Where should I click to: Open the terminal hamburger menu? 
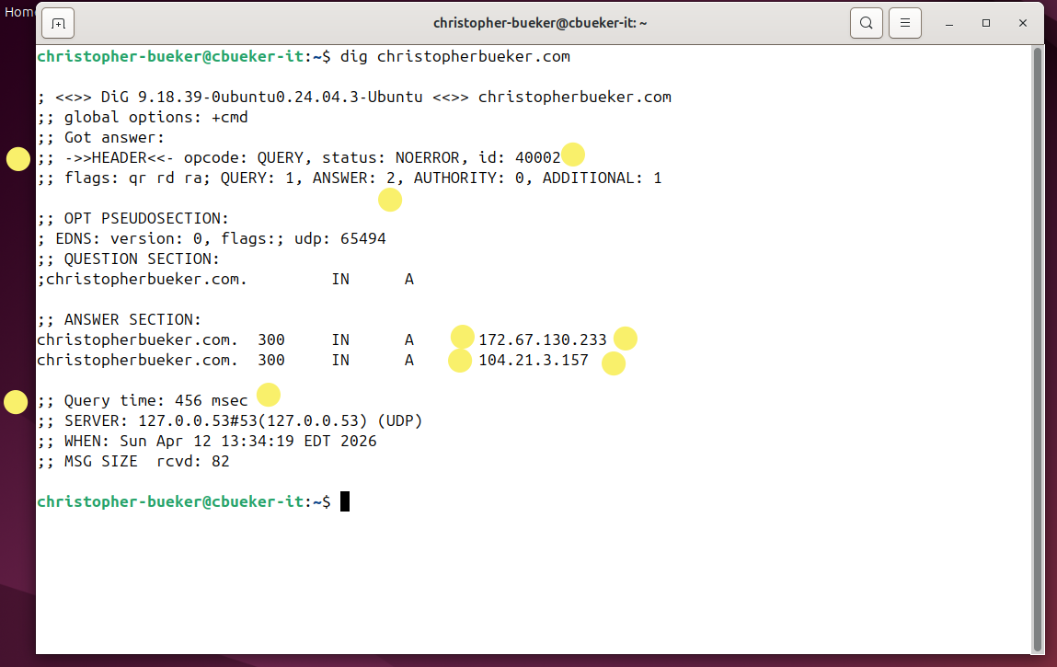coord(904,23)
